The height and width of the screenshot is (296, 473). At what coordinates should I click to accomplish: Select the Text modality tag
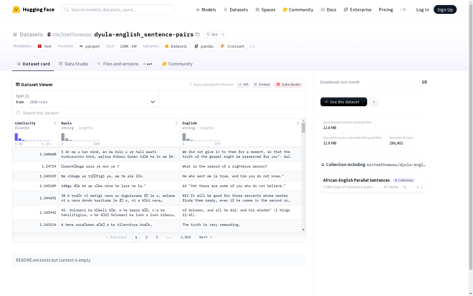coord(45,46)
